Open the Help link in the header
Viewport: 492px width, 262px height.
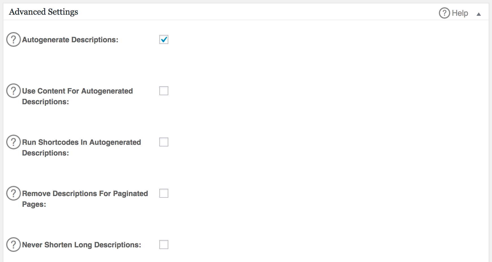click(460, 13)
